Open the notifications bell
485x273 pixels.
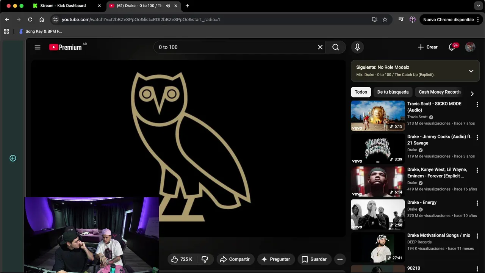(x=452, y=47)
